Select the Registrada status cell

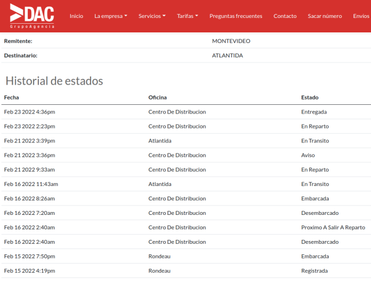(314, 271)
